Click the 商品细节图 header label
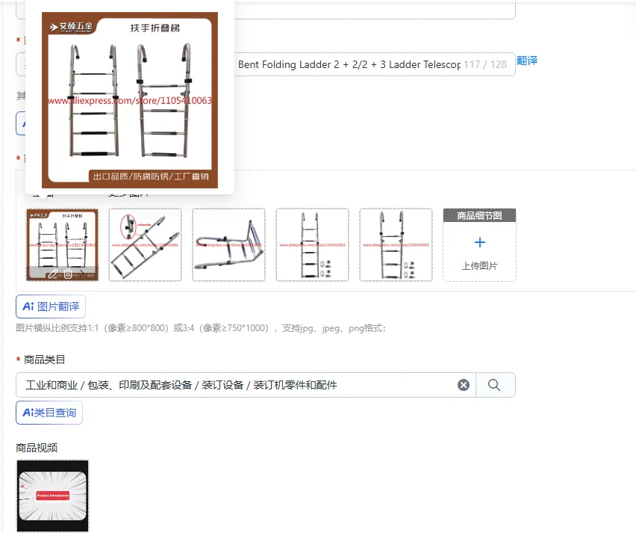 (479, 215)
